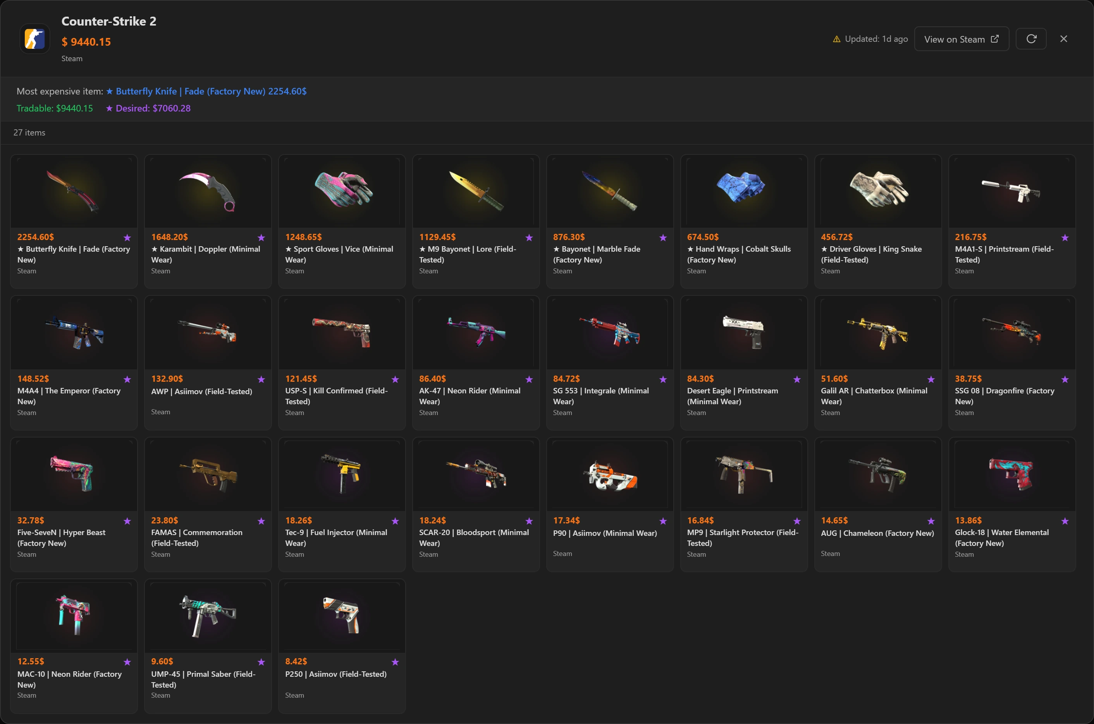Star the P90 Asiimov item

click(x=663, y=521)
